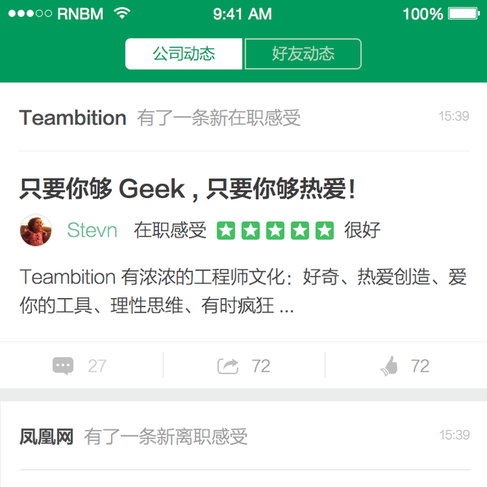Image resolution: width=487 pixels, height=487 pixels.
Task: Open the Stevn username link
Action: point(92,230)
